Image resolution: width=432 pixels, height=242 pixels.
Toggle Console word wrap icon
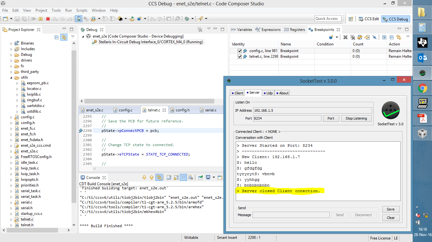click(x=184, y=177)
